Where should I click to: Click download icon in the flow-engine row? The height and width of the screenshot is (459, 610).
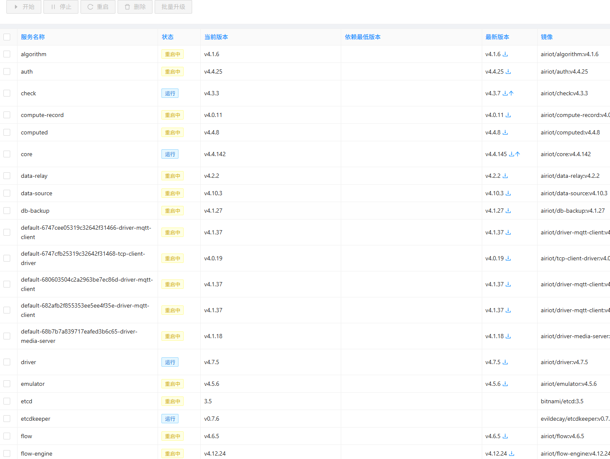(512, 453)
